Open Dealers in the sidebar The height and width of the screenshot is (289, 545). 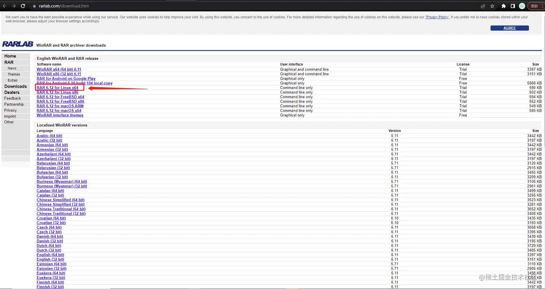coord(12,92)
